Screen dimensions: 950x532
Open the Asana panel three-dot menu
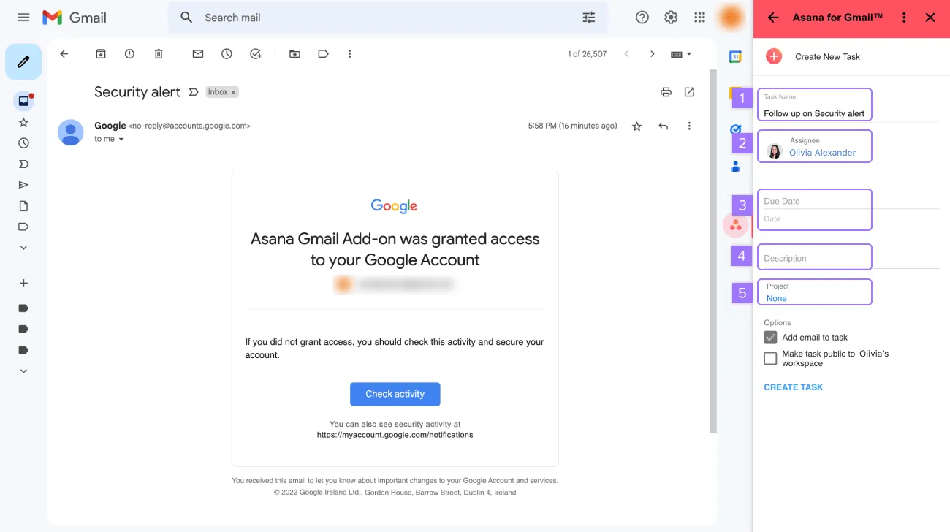904,17
